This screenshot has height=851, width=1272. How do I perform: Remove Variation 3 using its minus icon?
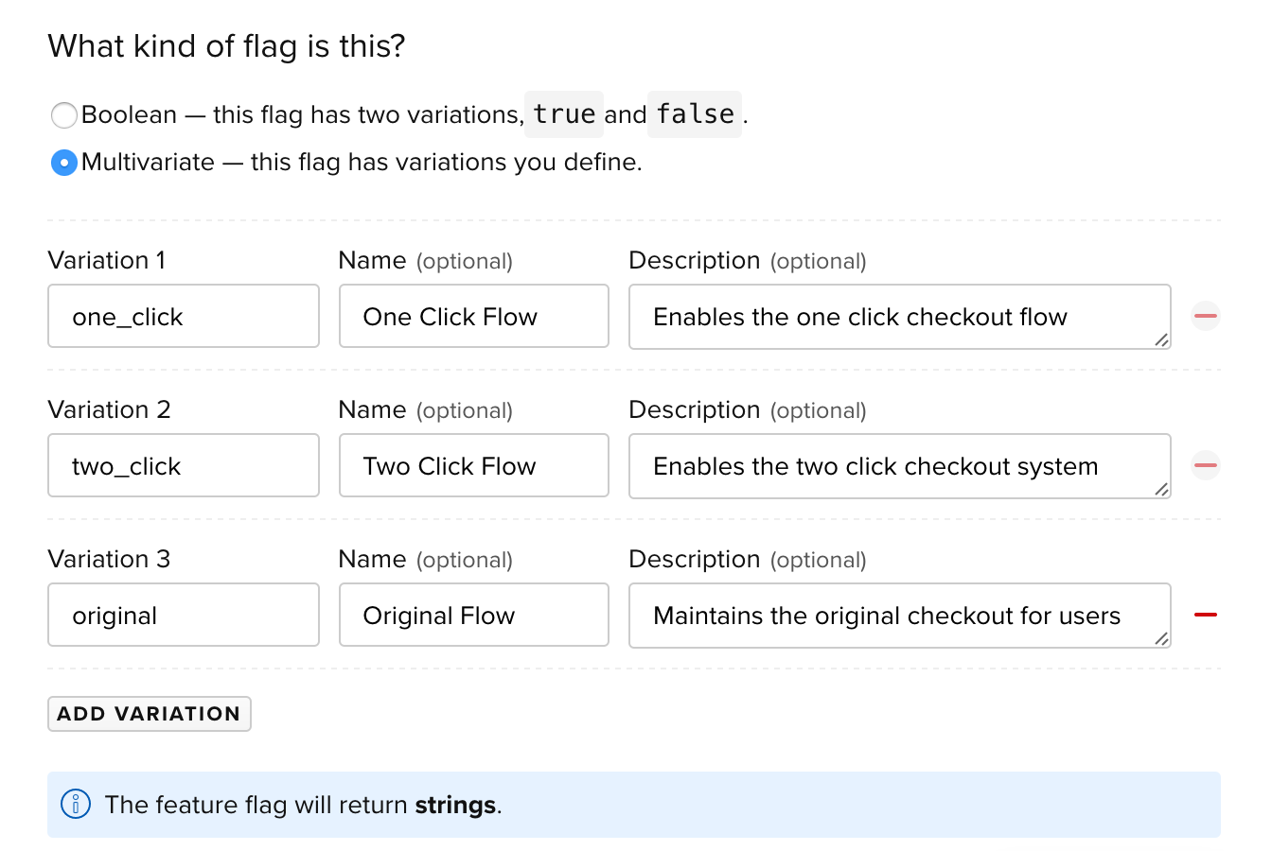pyautogui.click(x=1205, y=615)
